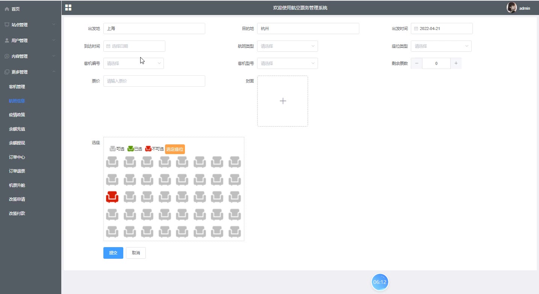Click the 剩余票数 number field
Image resolution: width=539 pixels, height=294 pixels.
pos(436,63)
